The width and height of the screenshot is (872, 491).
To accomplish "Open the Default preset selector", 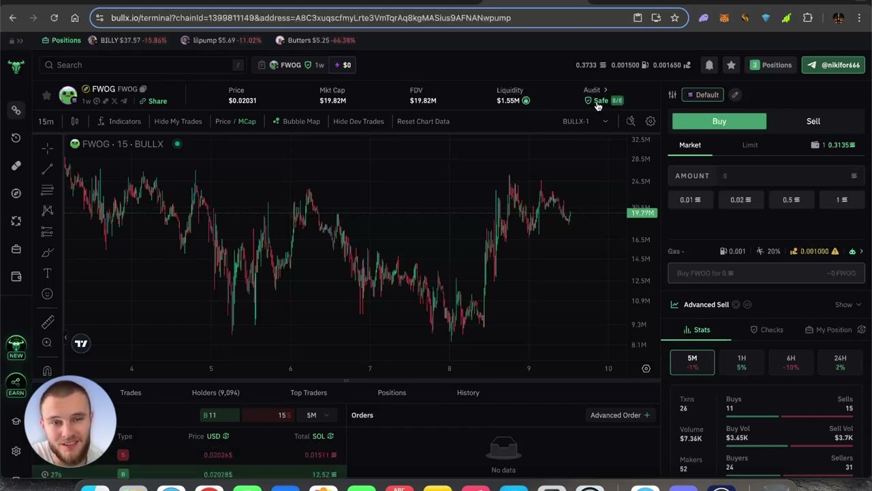I will 702,95.
